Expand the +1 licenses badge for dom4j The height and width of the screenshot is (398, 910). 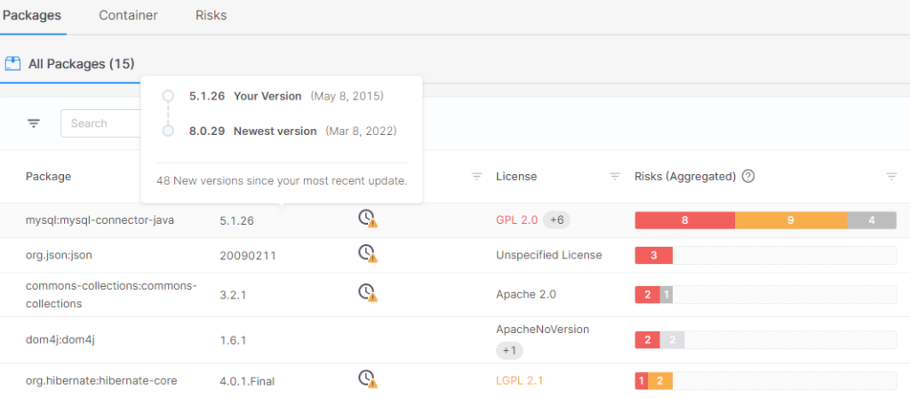point(509,350)
